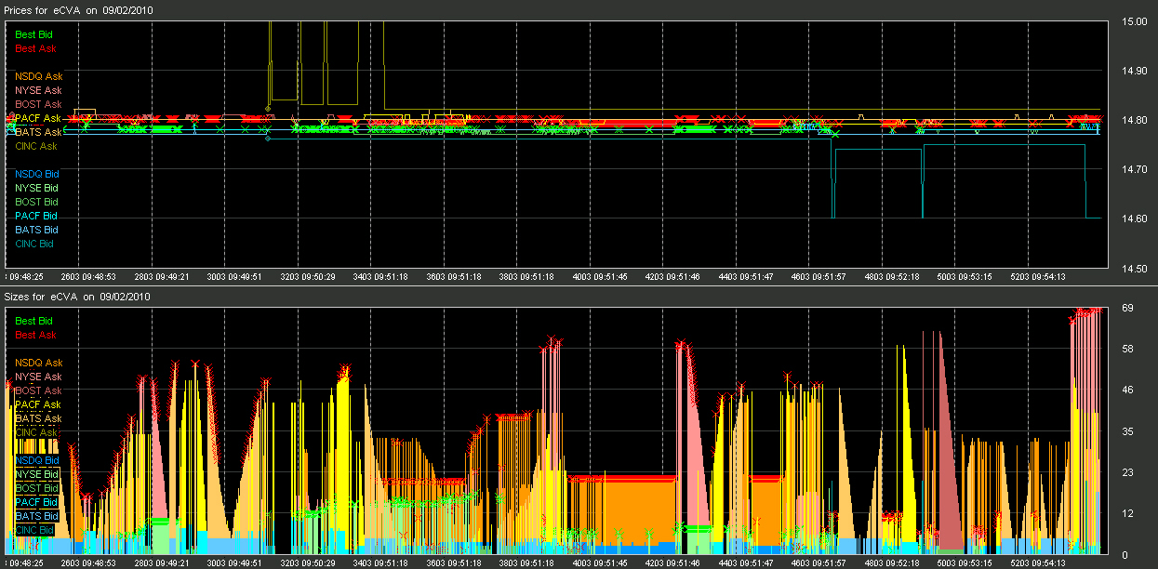Select 'Best Bid' in the Sizes chart legend

(x=34, y=321)
